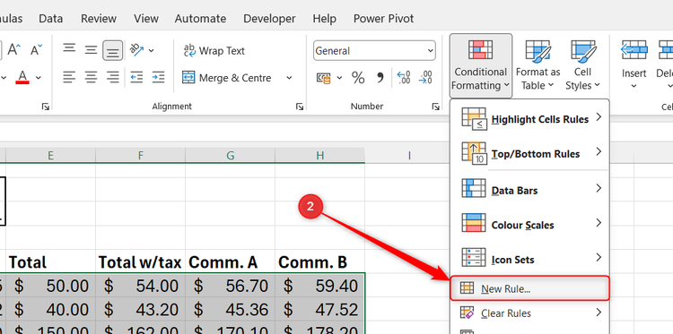The width and height of the screenshot is (673, 334).
Task: Open Colour Scales submenu
Action: 529,225
